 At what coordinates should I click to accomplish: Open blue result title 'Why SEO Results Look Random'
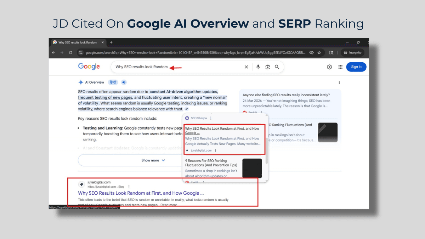click(x=141, y=193)
